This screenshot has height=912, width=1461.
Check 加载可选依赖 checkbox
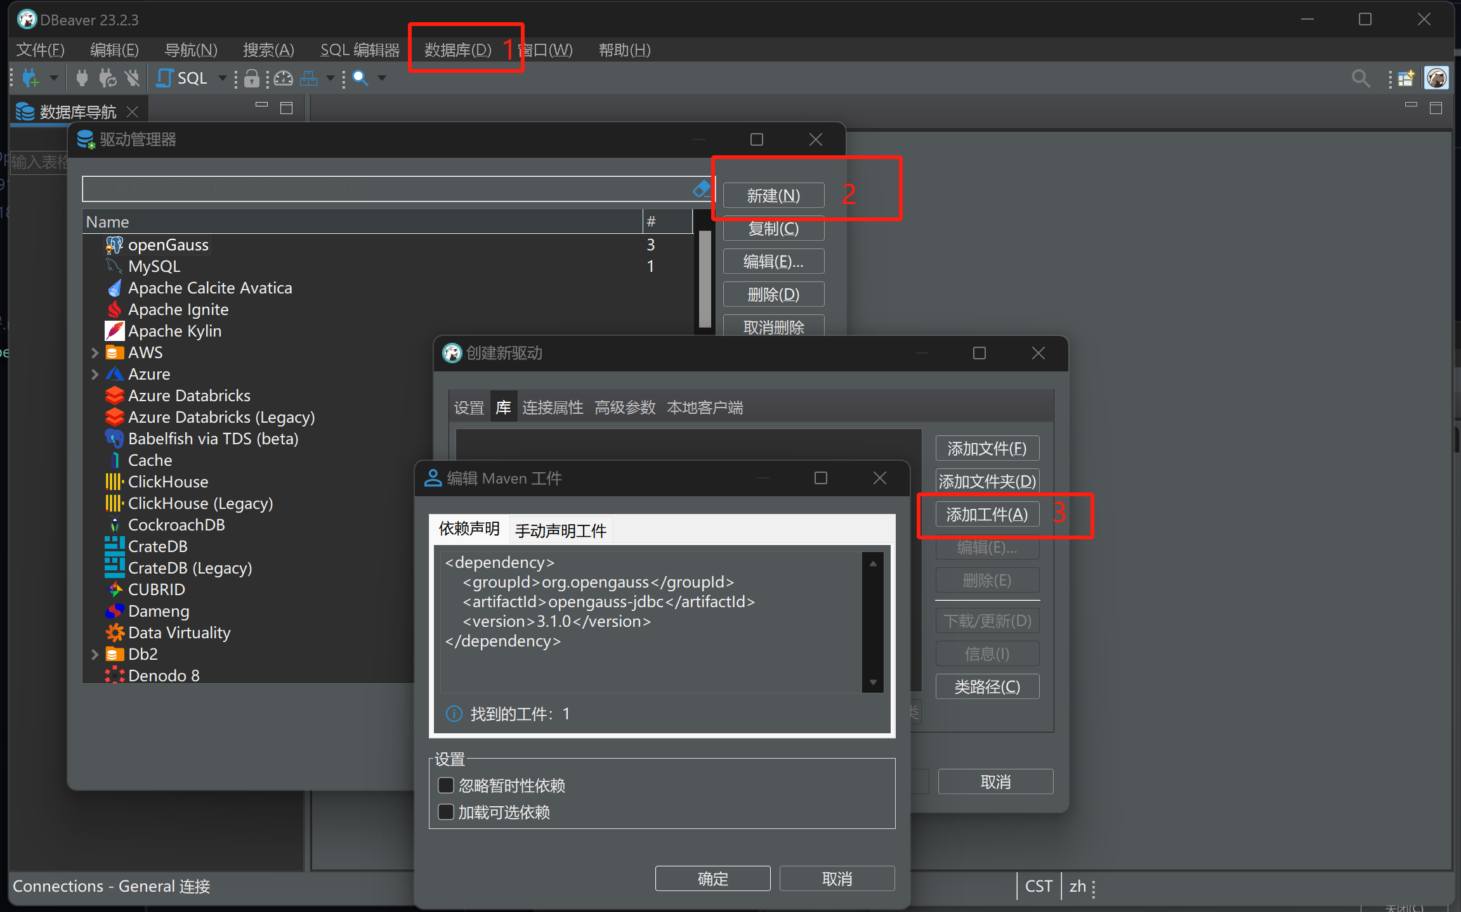pyautogui.click(x=446, y=812)
